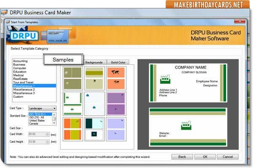Click the DRPU logo in banner
253x168 pixels.
24,36
